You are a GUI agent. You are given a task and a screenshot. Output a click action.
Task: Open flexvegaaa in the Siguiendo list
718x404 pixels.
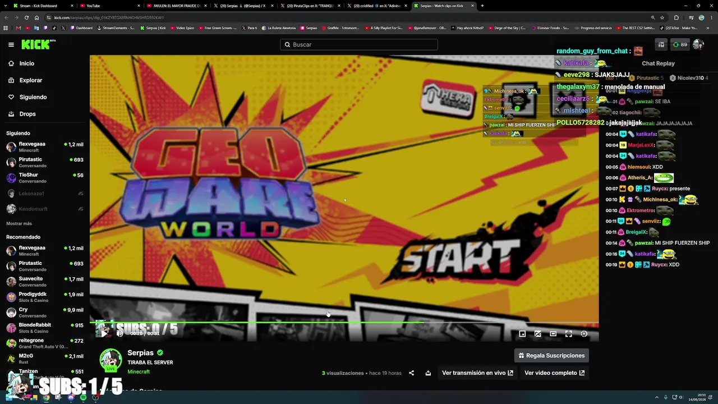click(x=45, y=147)
